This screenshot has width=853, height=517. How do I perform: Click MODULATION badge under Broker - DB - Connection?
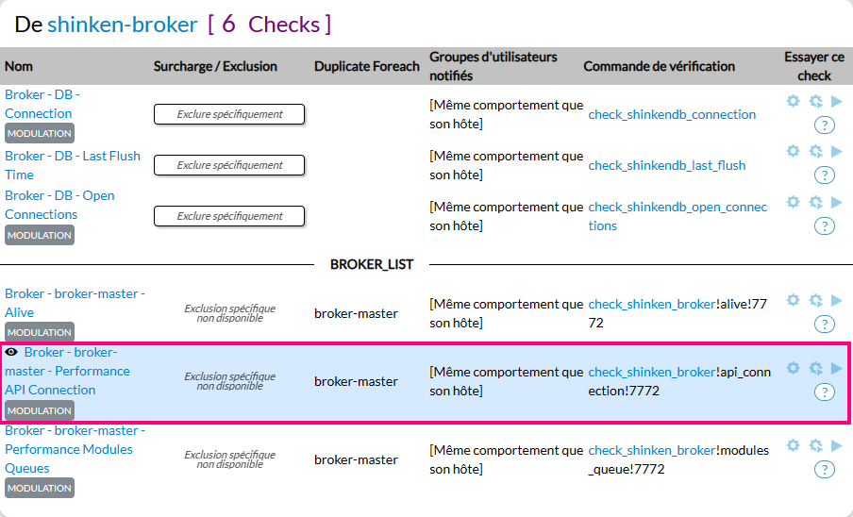pos(40,134)
